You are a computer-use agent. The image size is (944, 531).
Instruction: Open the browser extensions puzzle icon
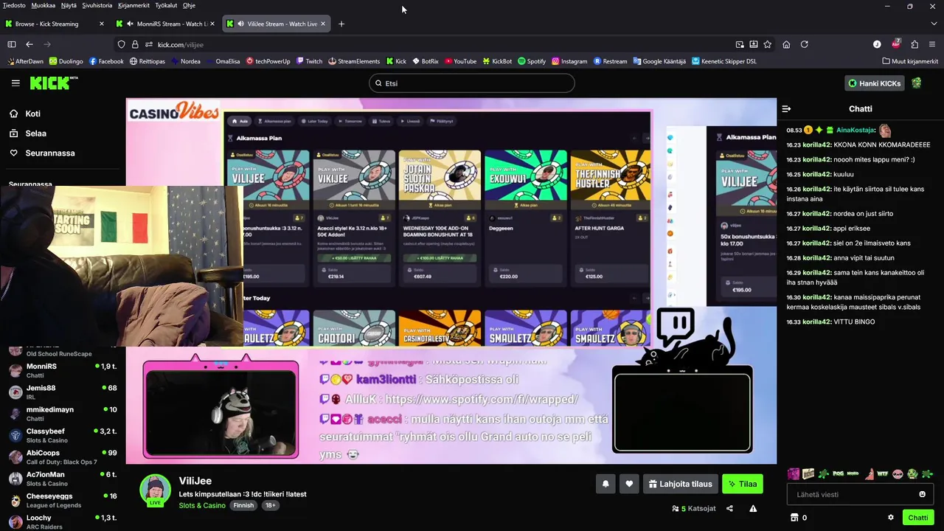914,44
